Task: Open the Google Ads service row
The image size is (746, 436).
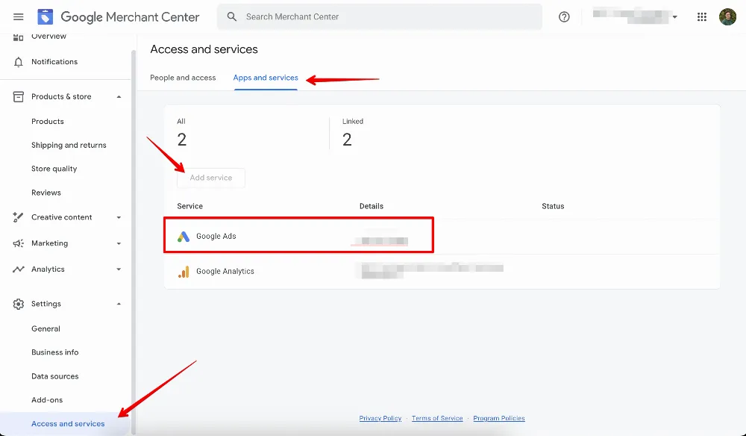Action: click(x=442, y=236)
